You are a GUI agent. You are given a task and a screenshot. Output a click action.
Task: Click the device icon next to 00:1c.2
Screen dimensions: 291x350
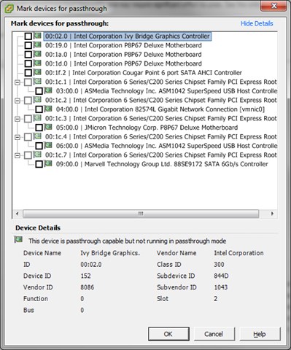pyautogui.click(x=37, y=100)
